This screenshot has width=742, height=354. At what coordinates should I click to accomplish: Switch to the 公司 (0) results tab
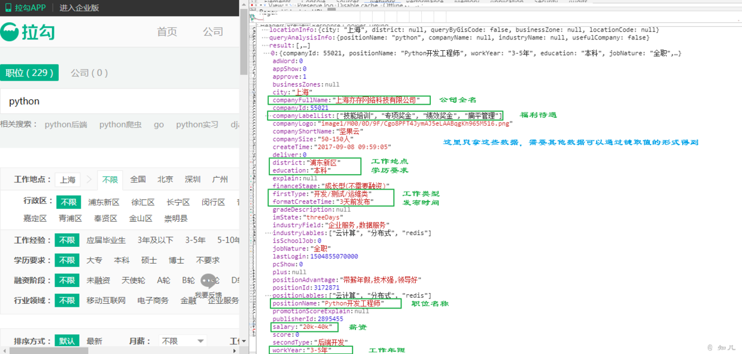(89, 73)
